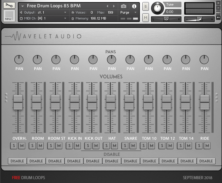Click the ROOM ST volume fader

click(x=55, y=102)
